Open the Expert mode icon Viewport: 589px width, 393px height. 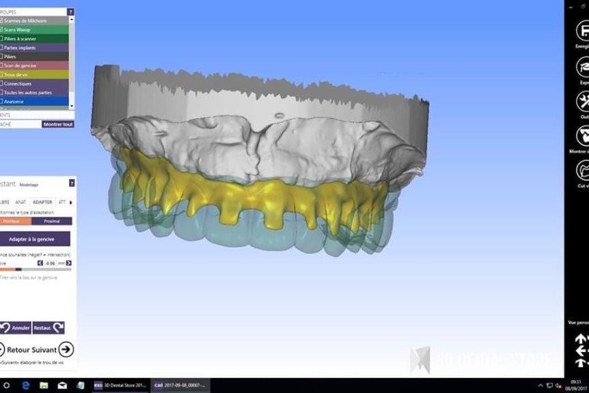pos(583,66)
